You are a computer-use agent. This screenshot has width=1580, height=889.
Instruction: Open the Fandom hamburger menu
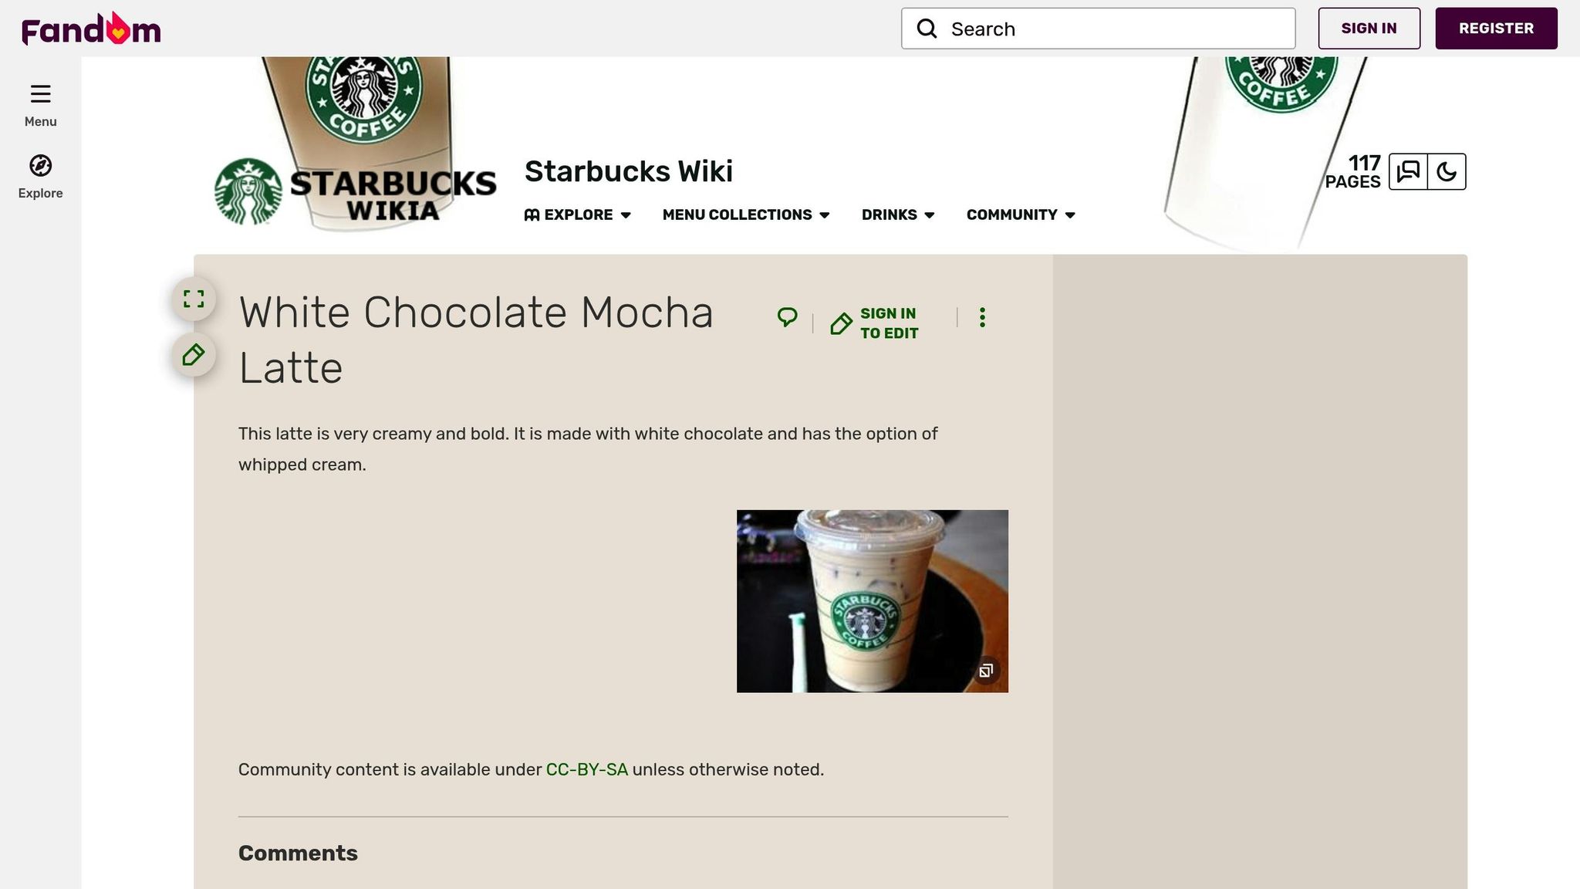40,94
